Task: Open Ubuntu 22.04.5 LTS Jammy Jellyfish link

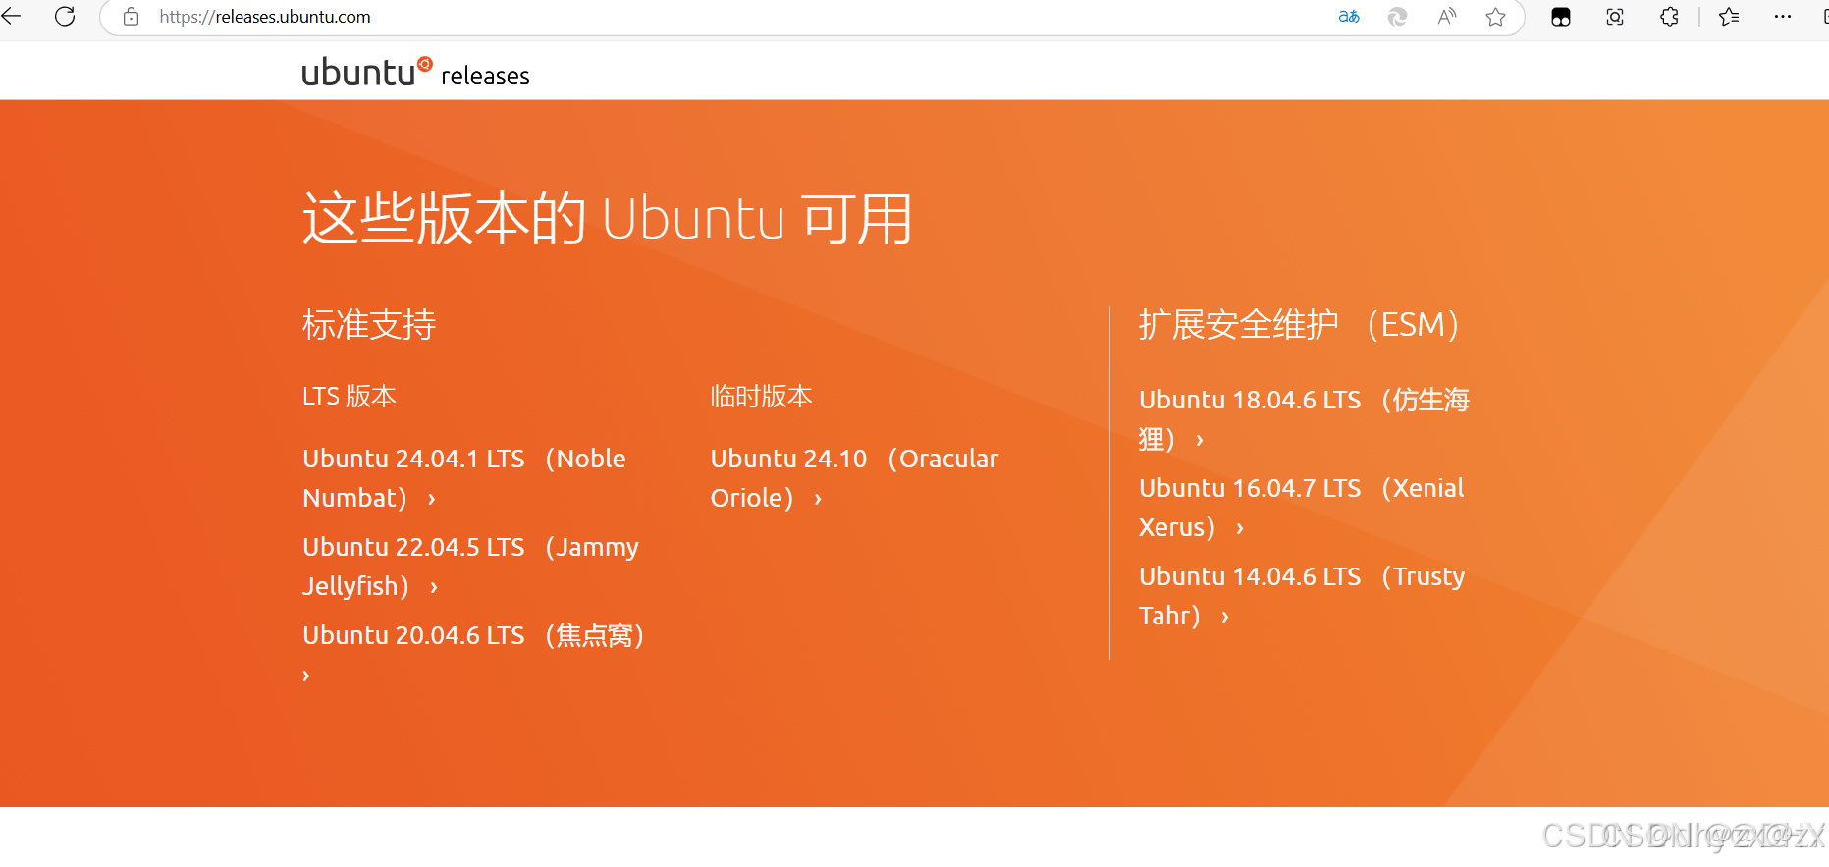Action: point(471,567)
